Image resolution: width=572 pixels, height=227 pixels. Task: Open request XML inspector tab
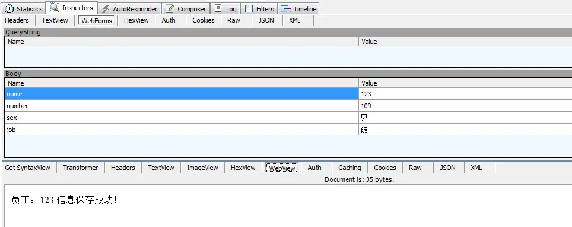coord(295,20)
